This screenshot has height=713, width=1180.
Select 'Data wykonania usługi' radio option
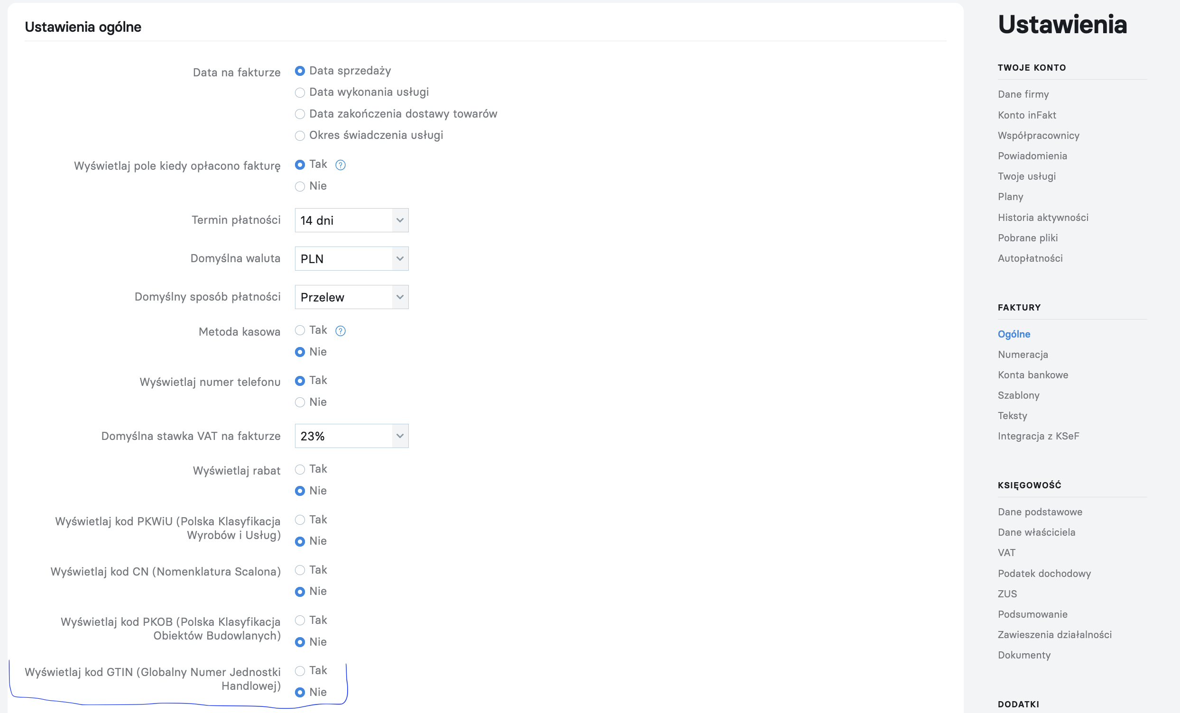click(x=300, y=92)
